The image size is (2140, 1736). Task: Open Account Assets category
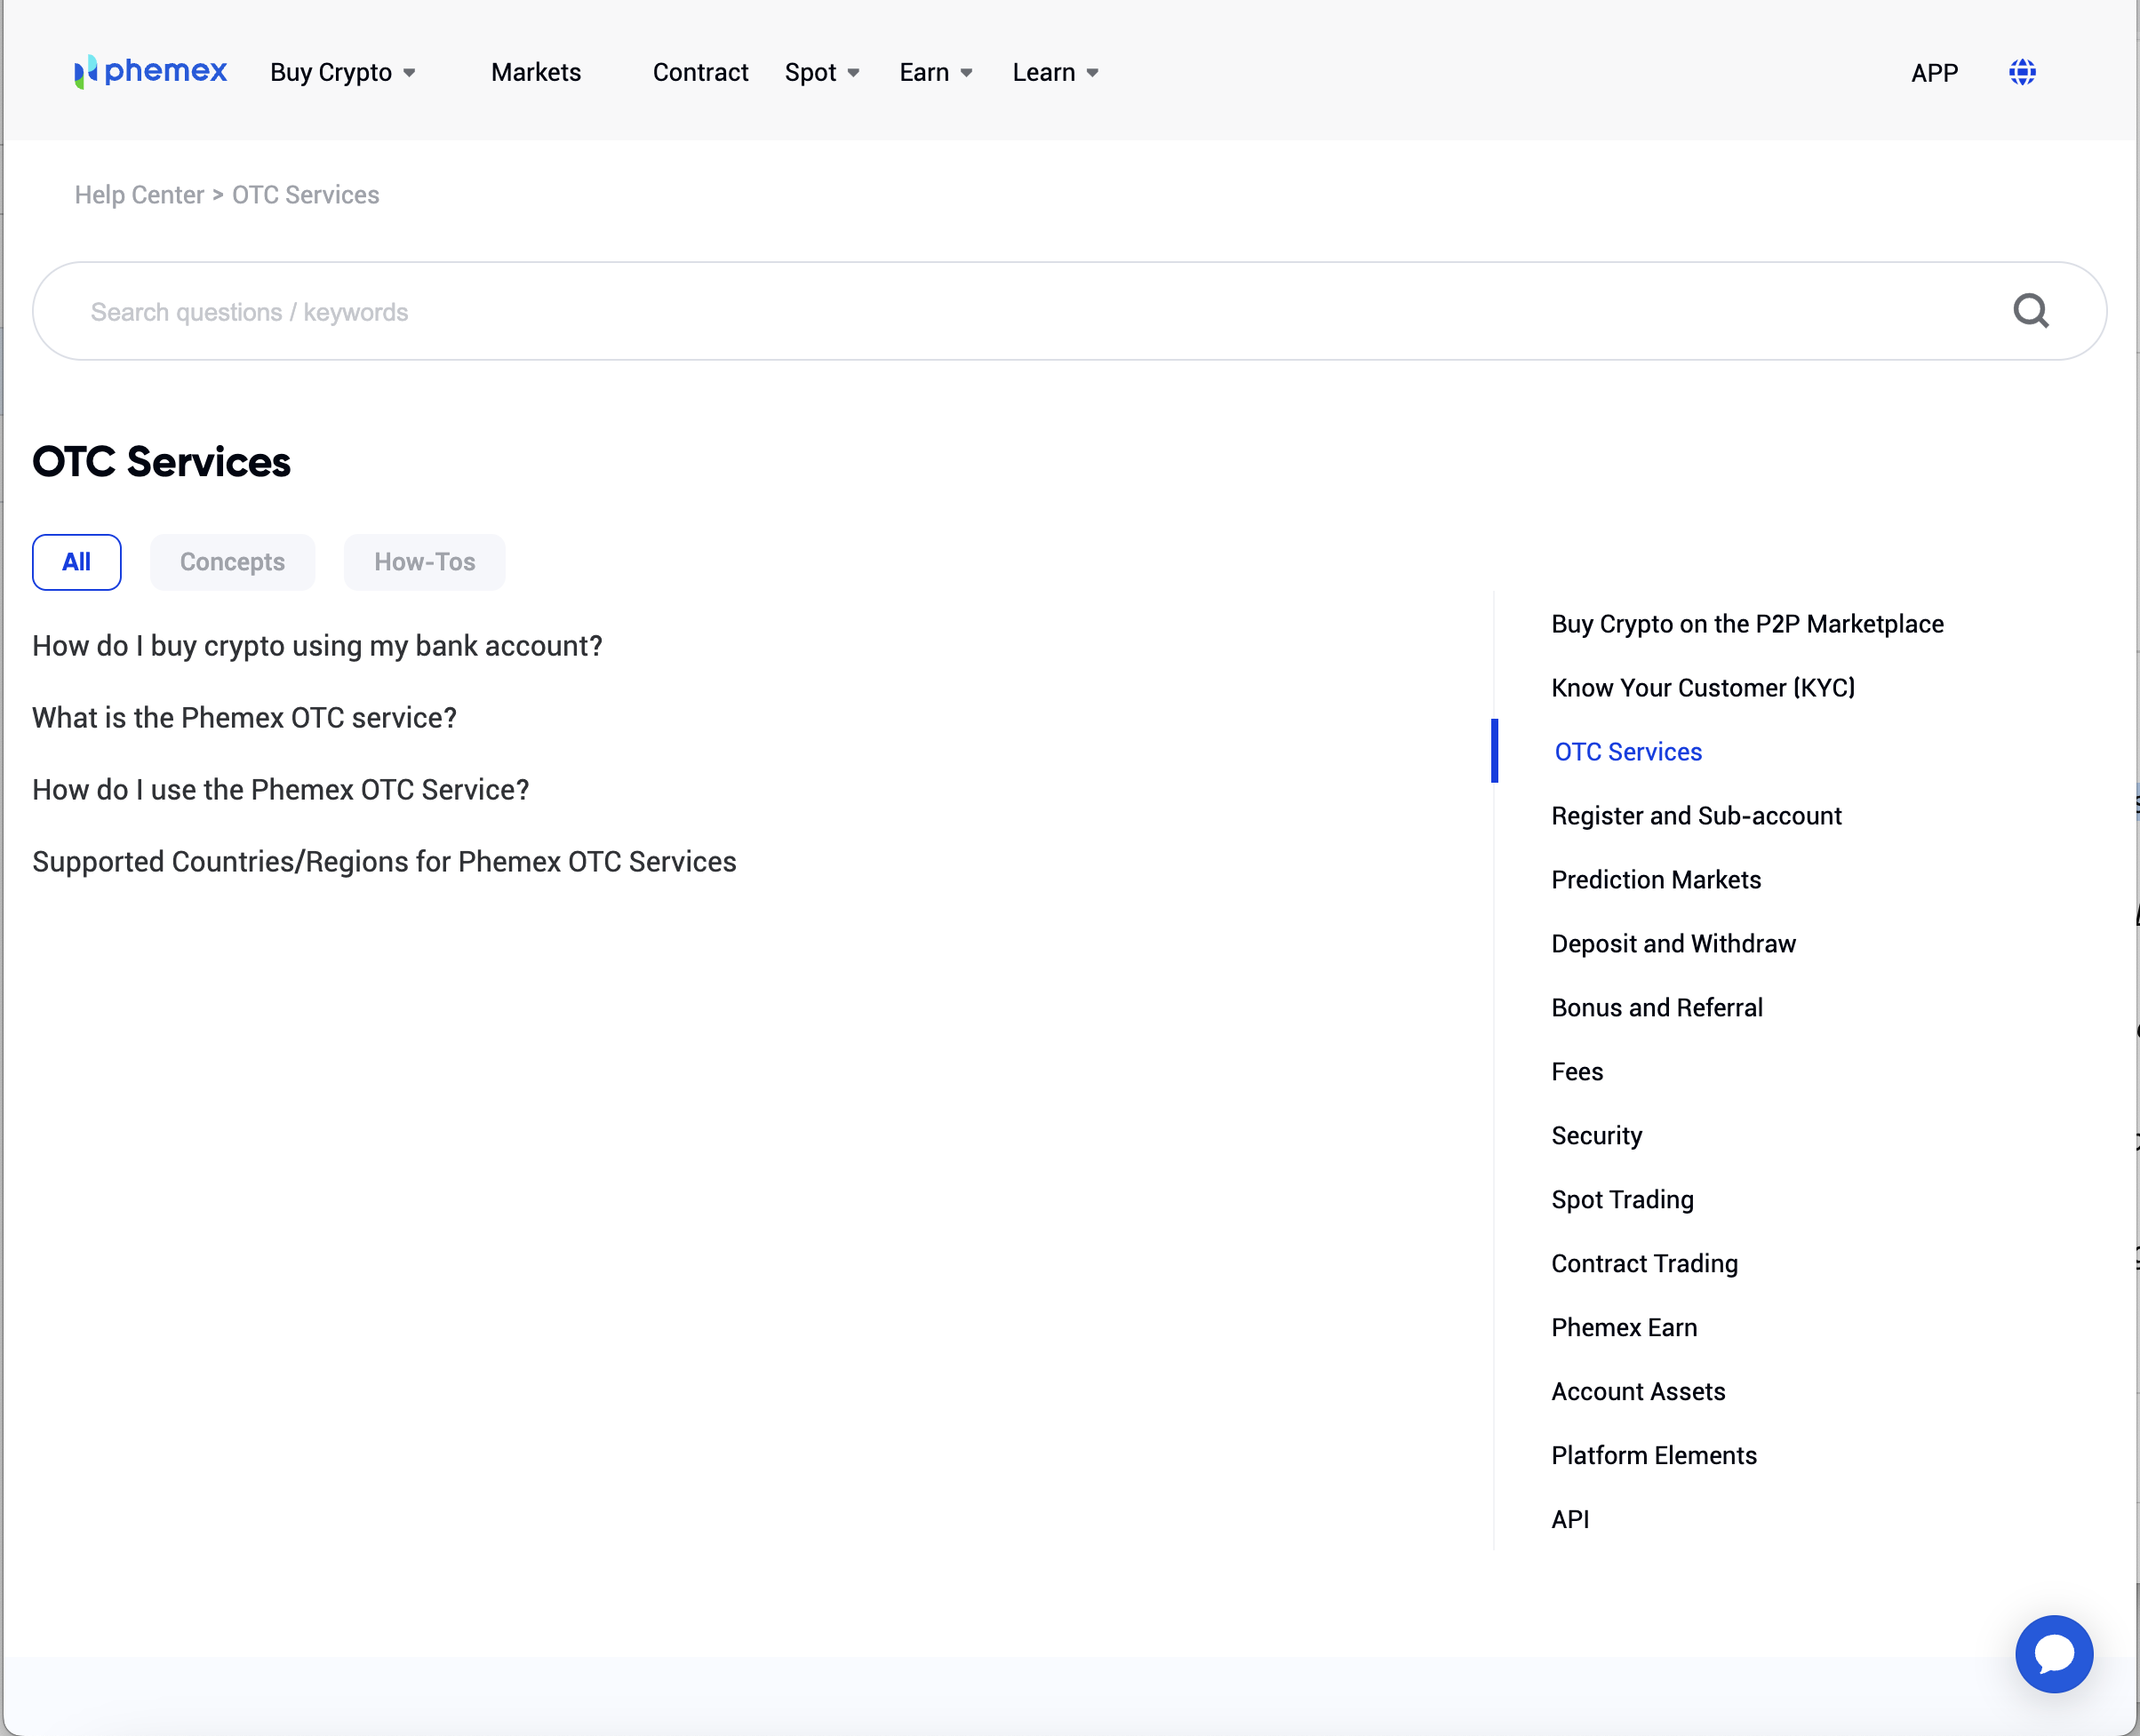pos(1638,1392)
